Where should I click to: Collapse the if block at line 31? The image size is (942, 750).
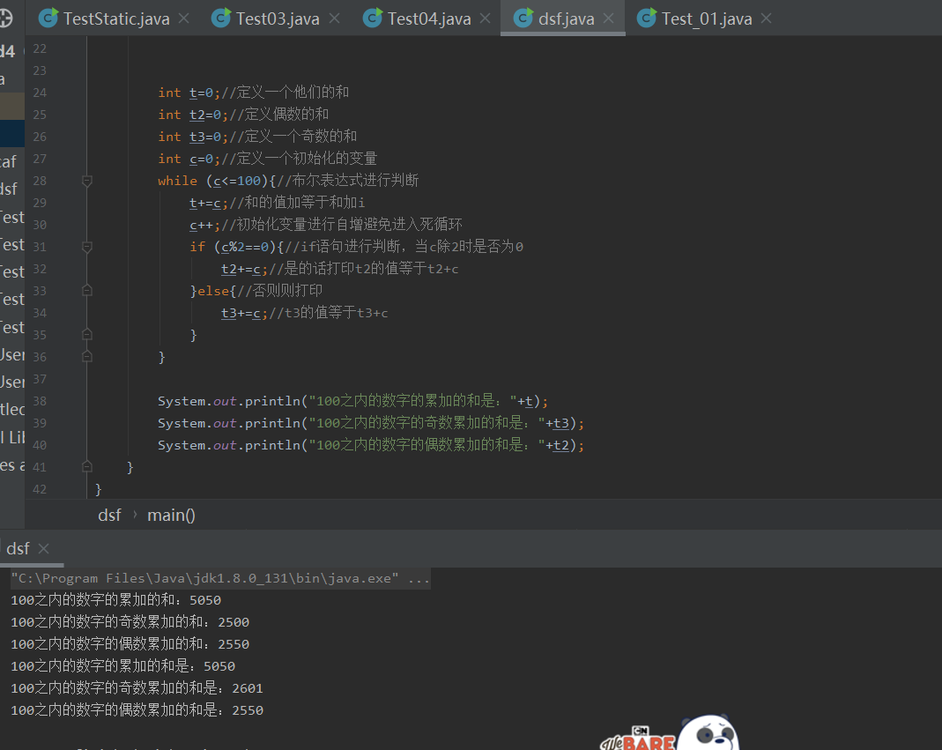point(87,247)
